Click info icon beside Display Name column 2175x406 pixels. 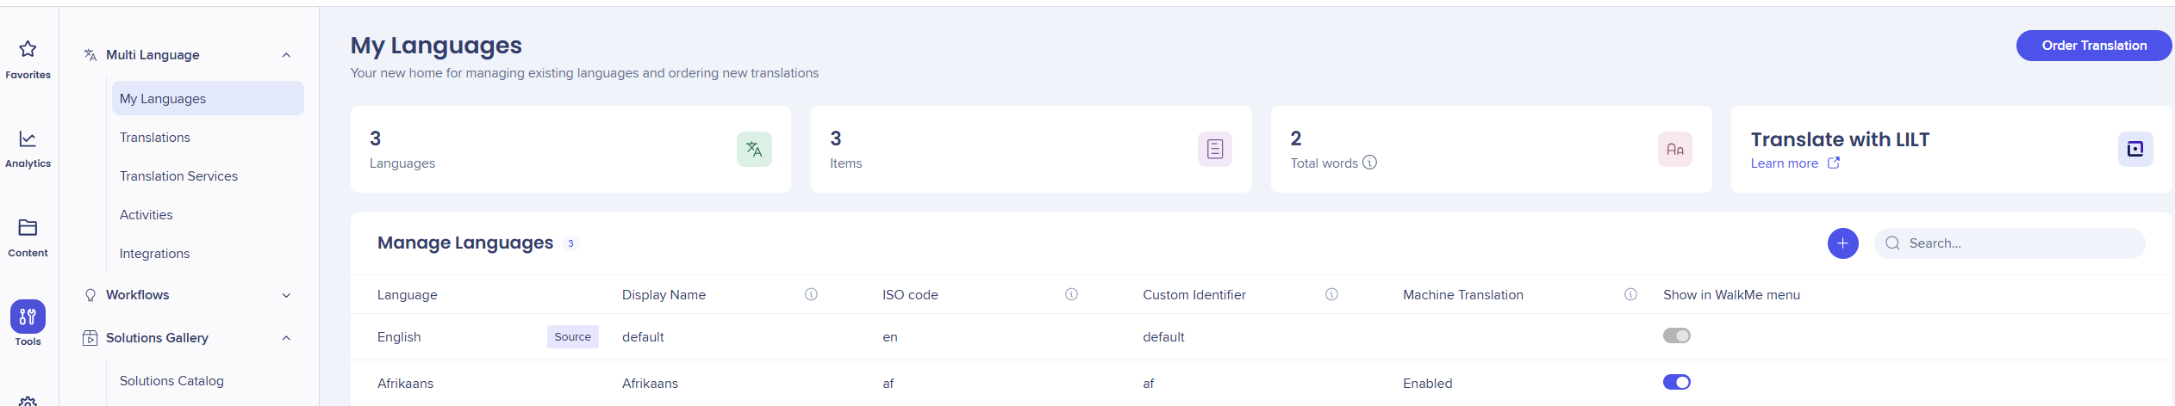click(x=811, y=294)
